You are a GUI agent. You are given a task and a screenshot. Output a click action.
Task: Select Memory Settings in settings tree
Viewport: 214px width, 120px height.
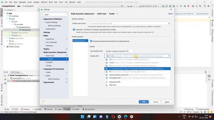[x=54, y=26]
